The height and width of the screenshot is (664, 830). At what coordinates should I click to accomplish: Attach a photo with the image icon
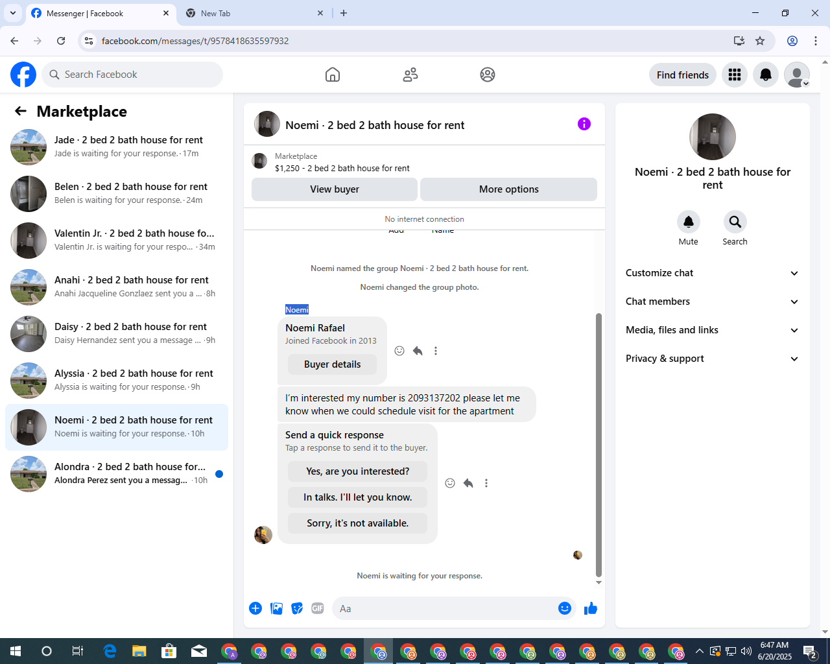click(x=276, y=608)
